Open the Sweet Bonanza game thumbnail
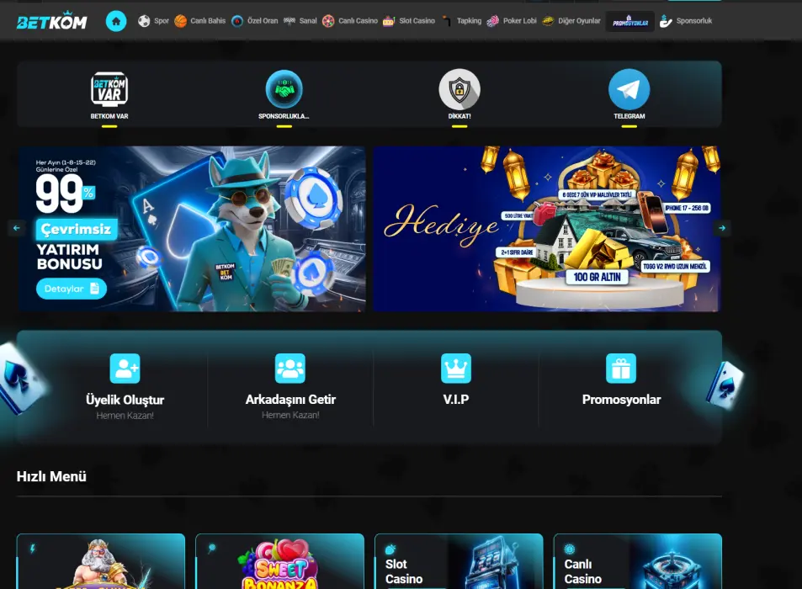Viewport: 802px width, 589px height. coord(279,562)
